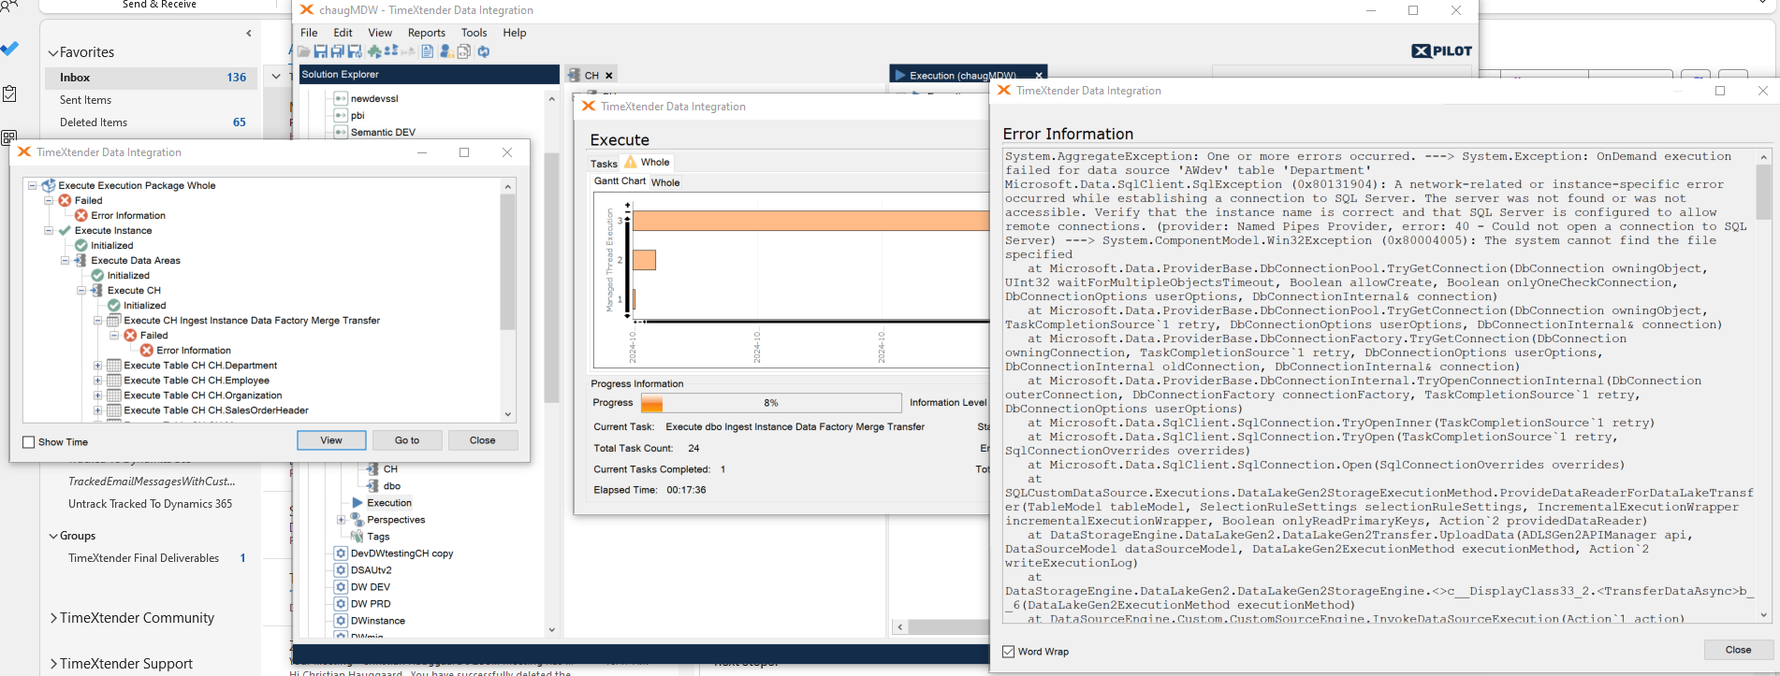Select the DevDWtestingCH copy instance

click(401, 553)
